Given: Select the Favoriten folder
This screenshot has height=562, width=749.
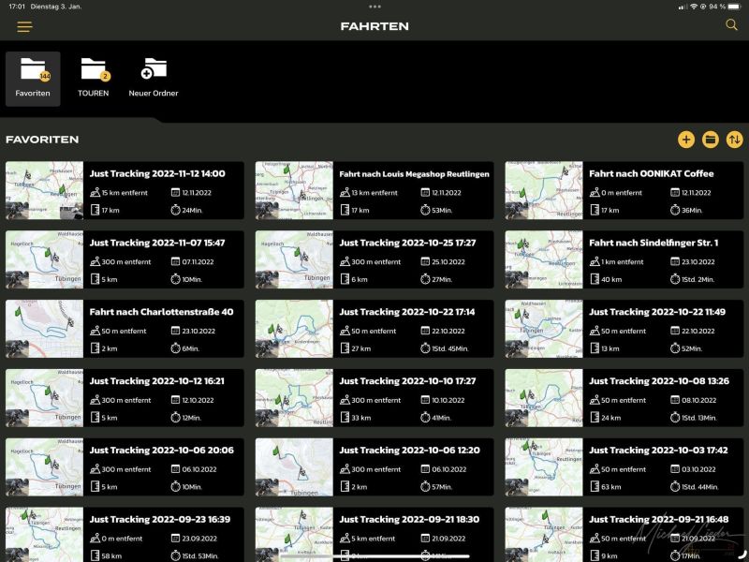Looking at the screenshot, I should 33,78.
